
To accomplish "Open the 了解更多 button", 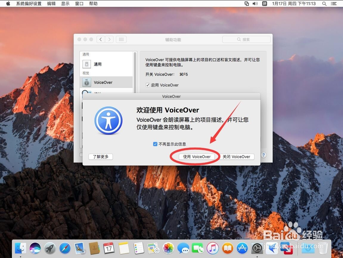I will tap(100, 157).
